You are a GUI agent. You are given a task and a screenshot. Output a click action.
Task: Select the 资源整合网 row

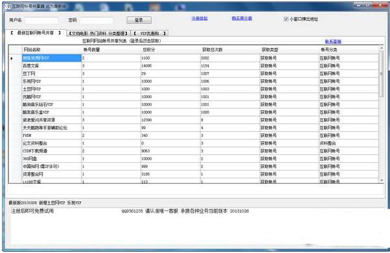(x=194, y=174)
